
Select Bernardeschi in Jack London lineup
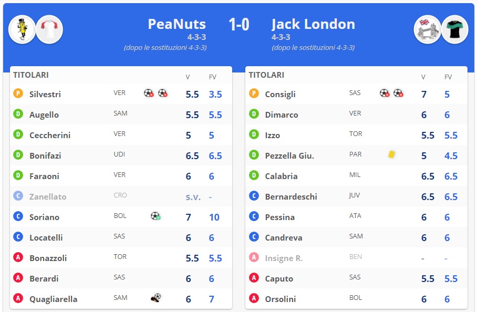290,196
